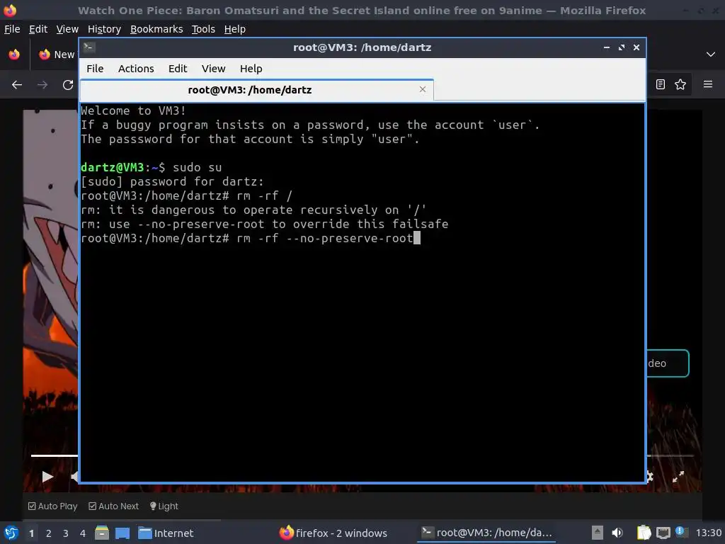Activate root@VM3 terminal taskbar entry
This screenshot has height=544, width=725.
pos(486,533)
